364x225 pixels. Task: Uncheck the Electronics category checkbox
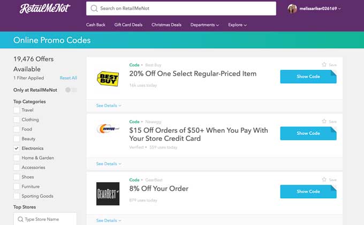click(x=17, y=148)
